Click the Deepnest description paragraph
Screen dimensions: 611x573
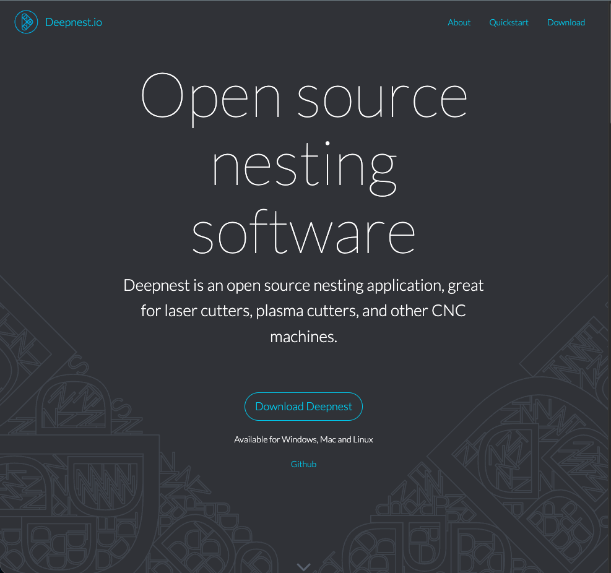[x=303, y=311]
